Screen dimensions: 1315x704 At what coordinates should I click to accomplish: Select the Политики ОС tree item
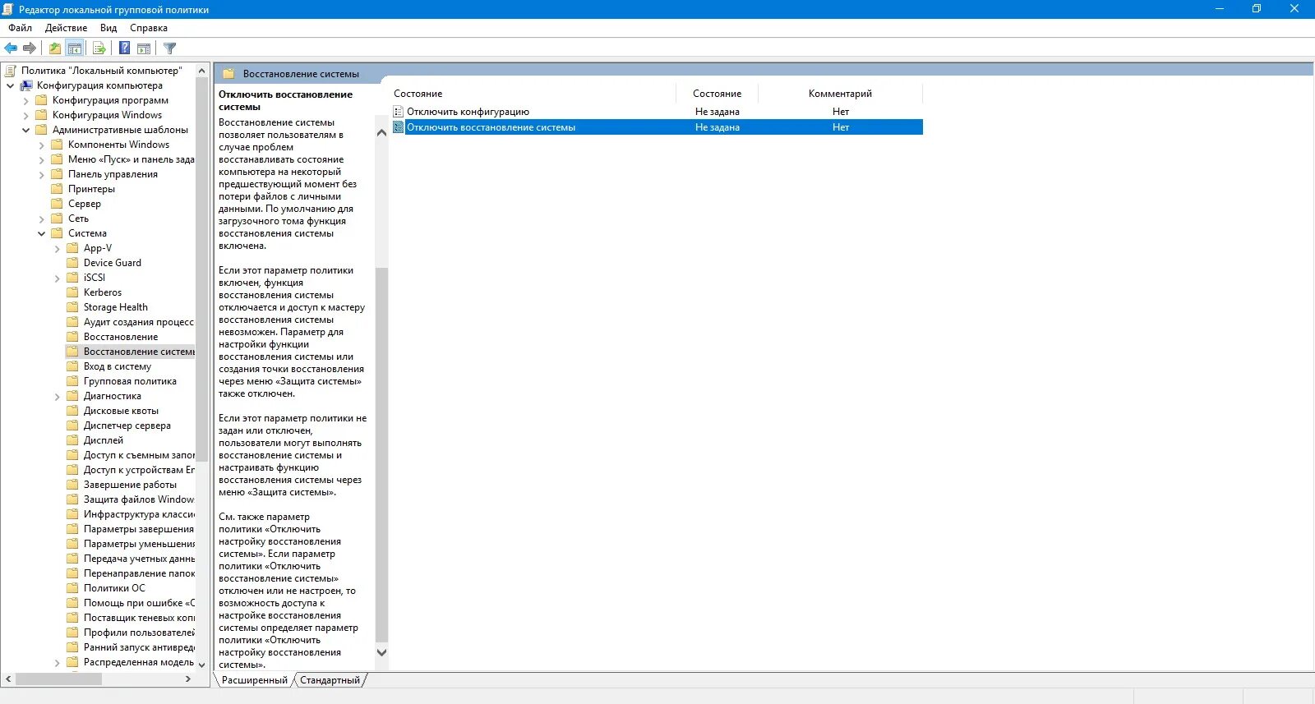pos(114,588)
